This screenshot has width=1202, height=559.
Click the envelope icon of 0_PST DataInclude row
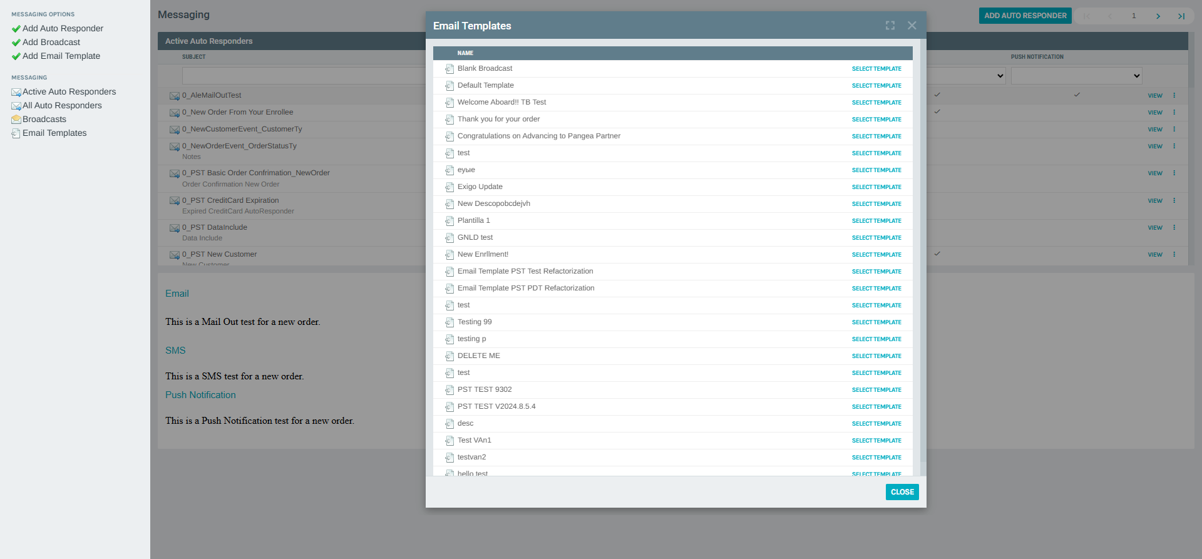coord(175,228)
